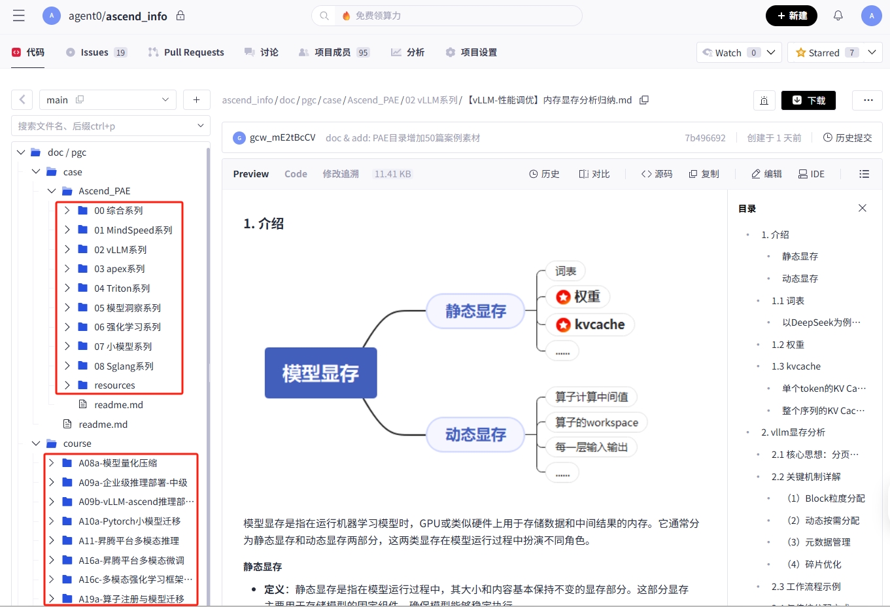Close the 目录 outline panel

[x=862, y=207]
